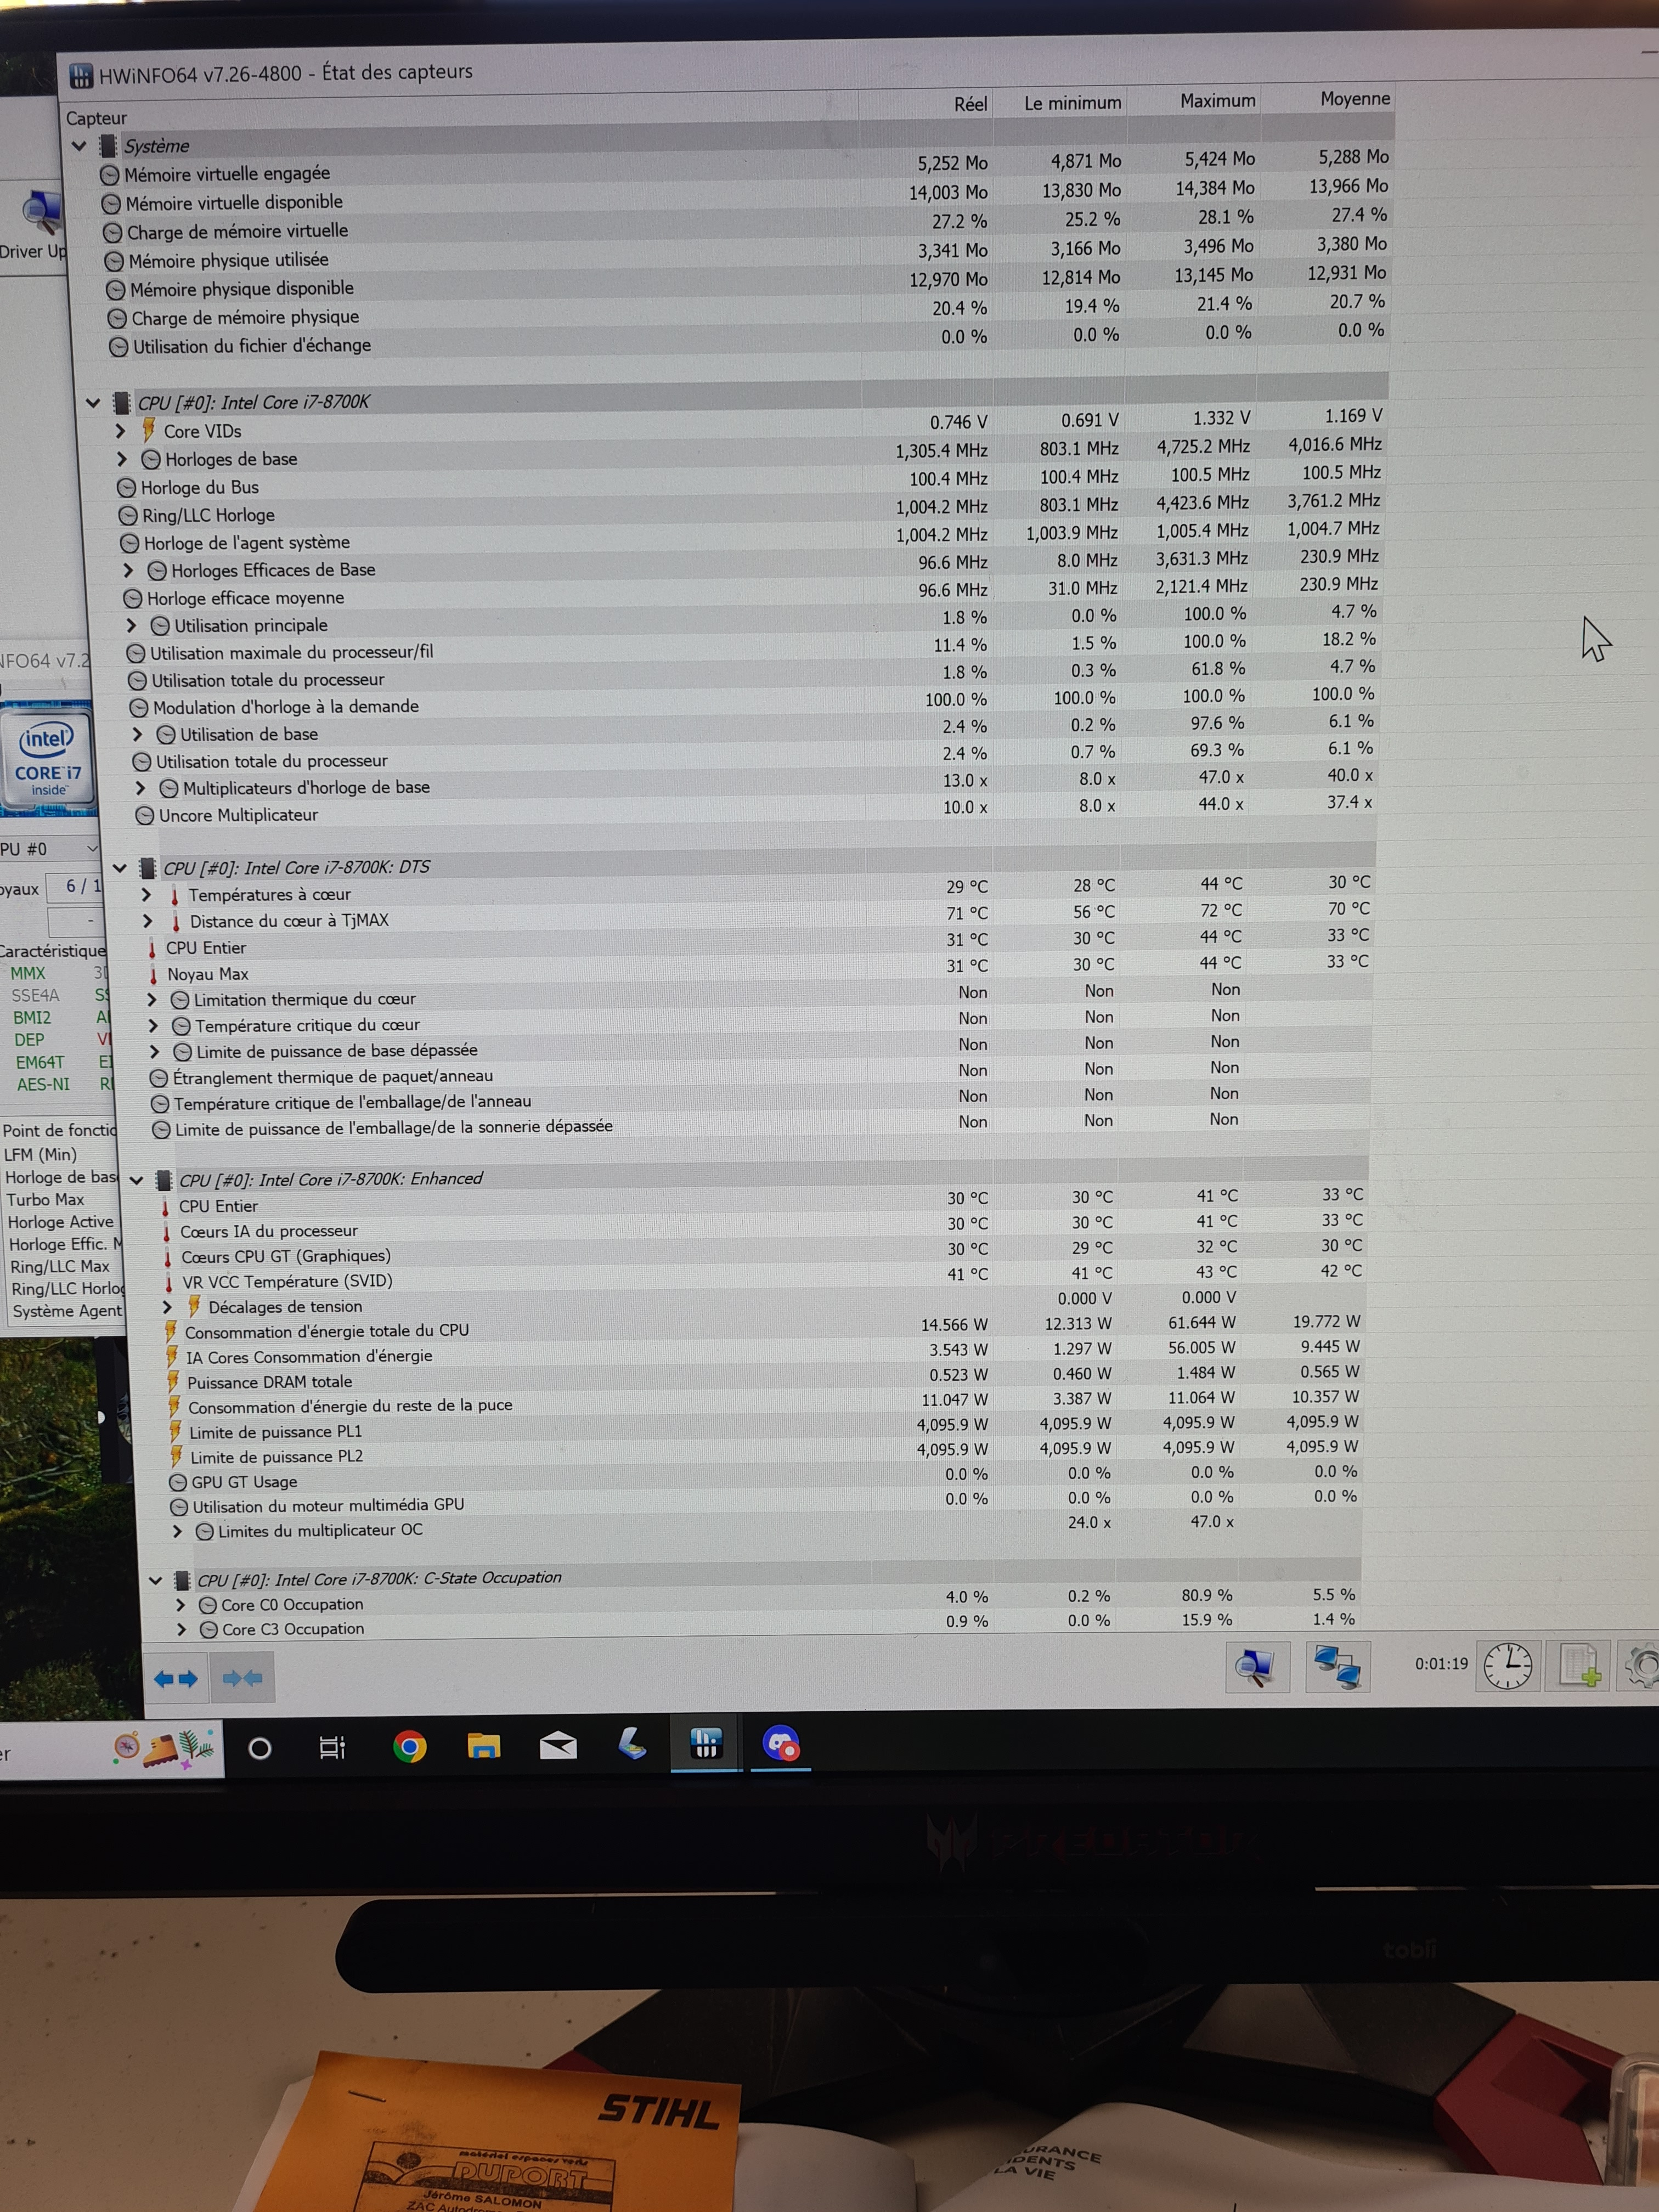
Task: Select the Horloge du Bus row
Action: click(x=199, y=487)
